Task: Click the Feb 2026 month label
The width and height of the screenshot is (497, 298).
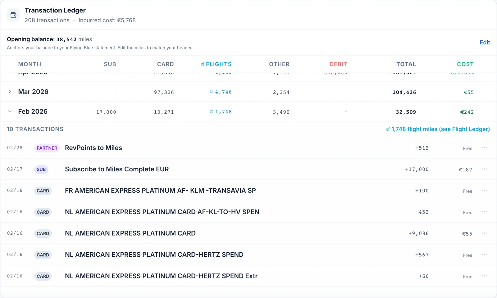Action: pyautogui.click(x=33, y=111)
